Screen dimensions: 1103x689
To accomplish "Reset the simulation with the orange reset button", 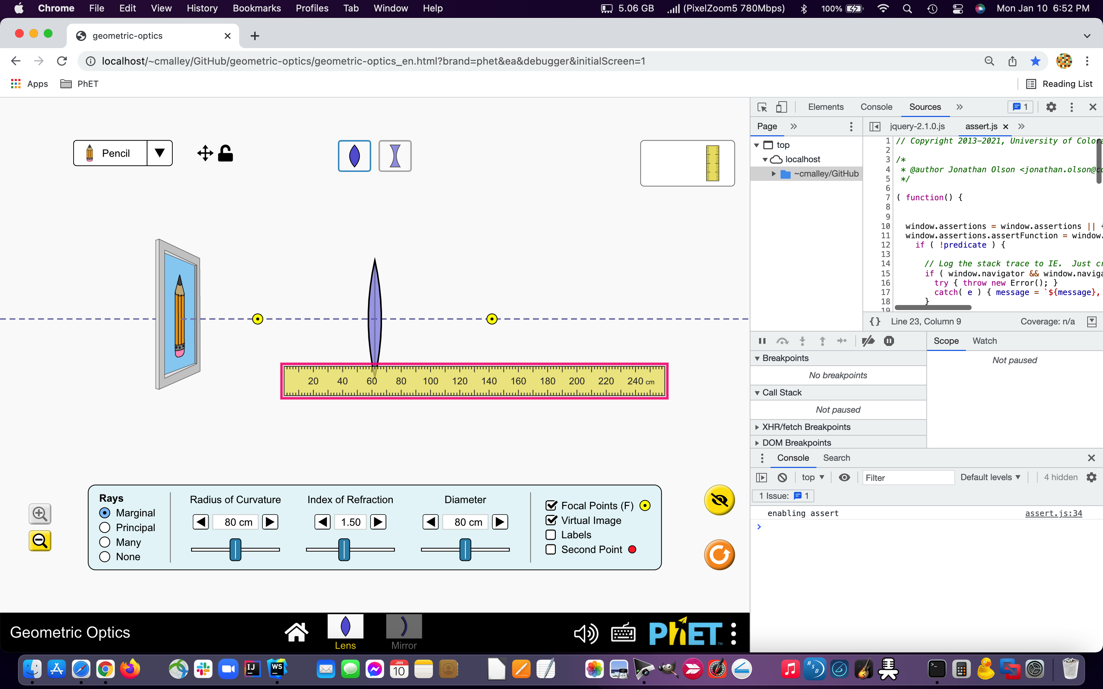I will [719, 554].
